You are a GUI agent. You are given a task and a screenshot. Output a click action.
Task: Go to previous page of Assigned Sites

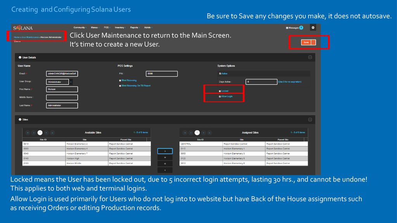click(x=191, y=132)
